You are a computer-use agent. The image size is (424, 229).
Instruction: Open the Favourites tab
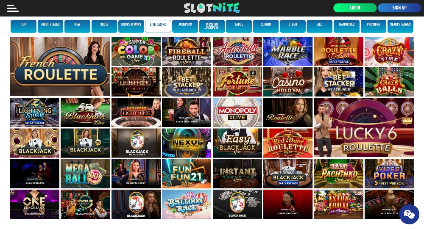346,26
